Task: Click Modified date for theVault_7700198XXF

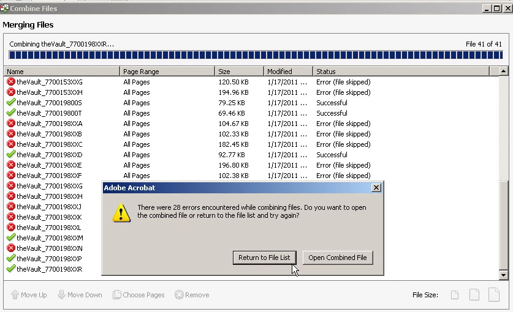Action: point(287,176)
